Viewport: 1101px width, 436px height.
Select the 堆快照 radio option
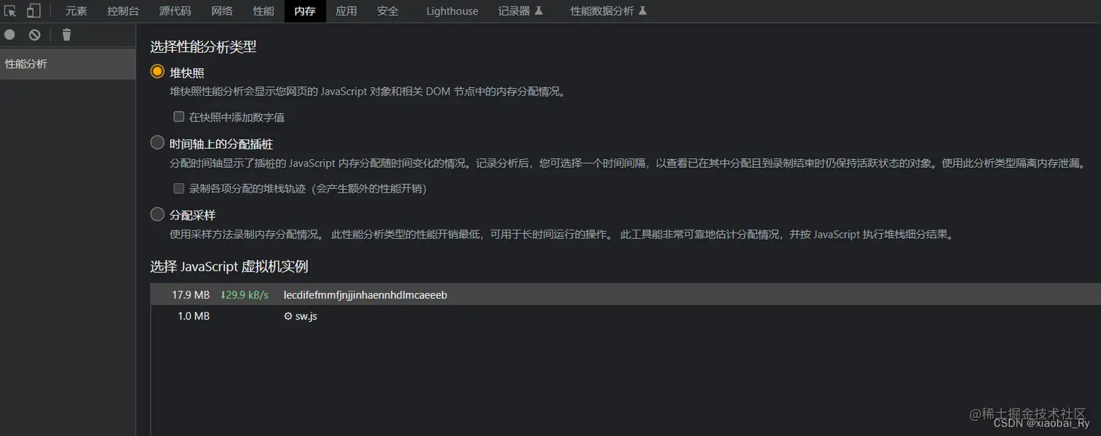coord(157,71)
